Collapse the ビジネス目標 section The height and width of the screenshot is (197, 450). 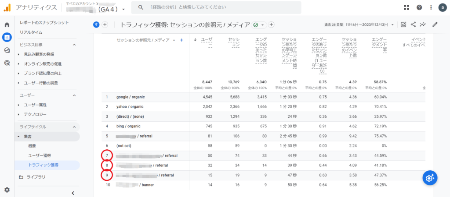pyautogui.click(x=74, y=45)
